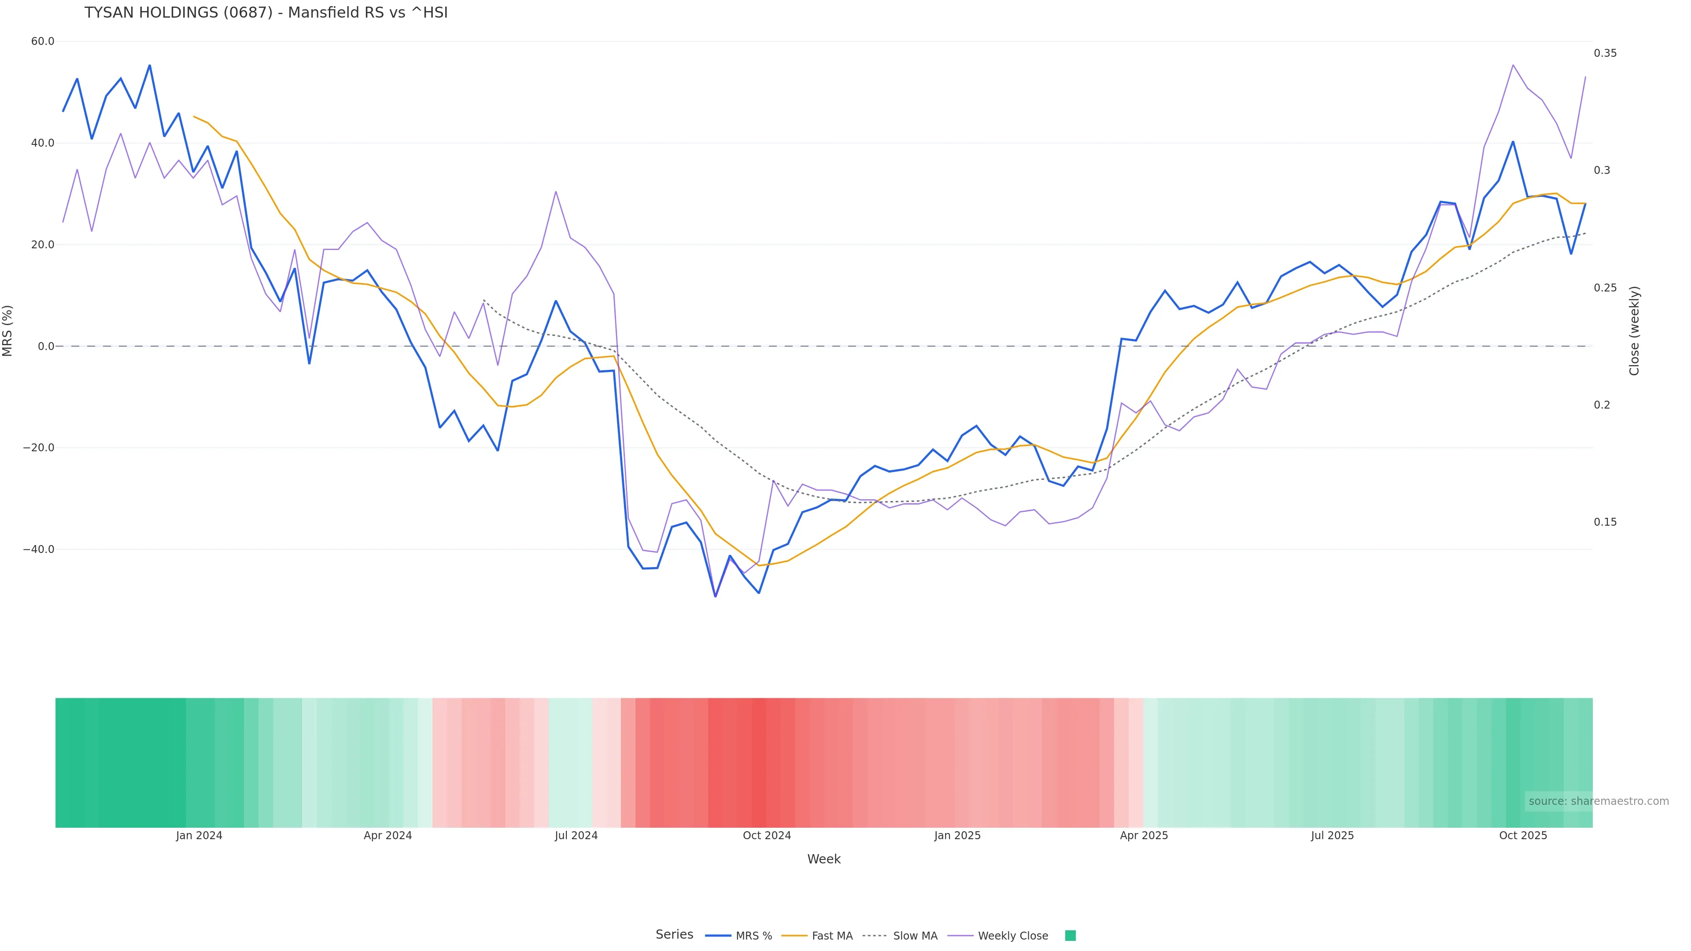Screen dimensions: 1691x951
Task: Click the green square legend swatch
Action: [1070, 936]
